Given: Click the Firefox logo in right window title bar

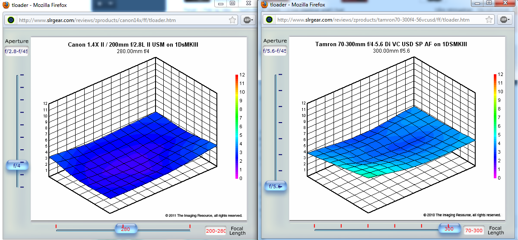Looking at the screenshot, I should 264,5.
